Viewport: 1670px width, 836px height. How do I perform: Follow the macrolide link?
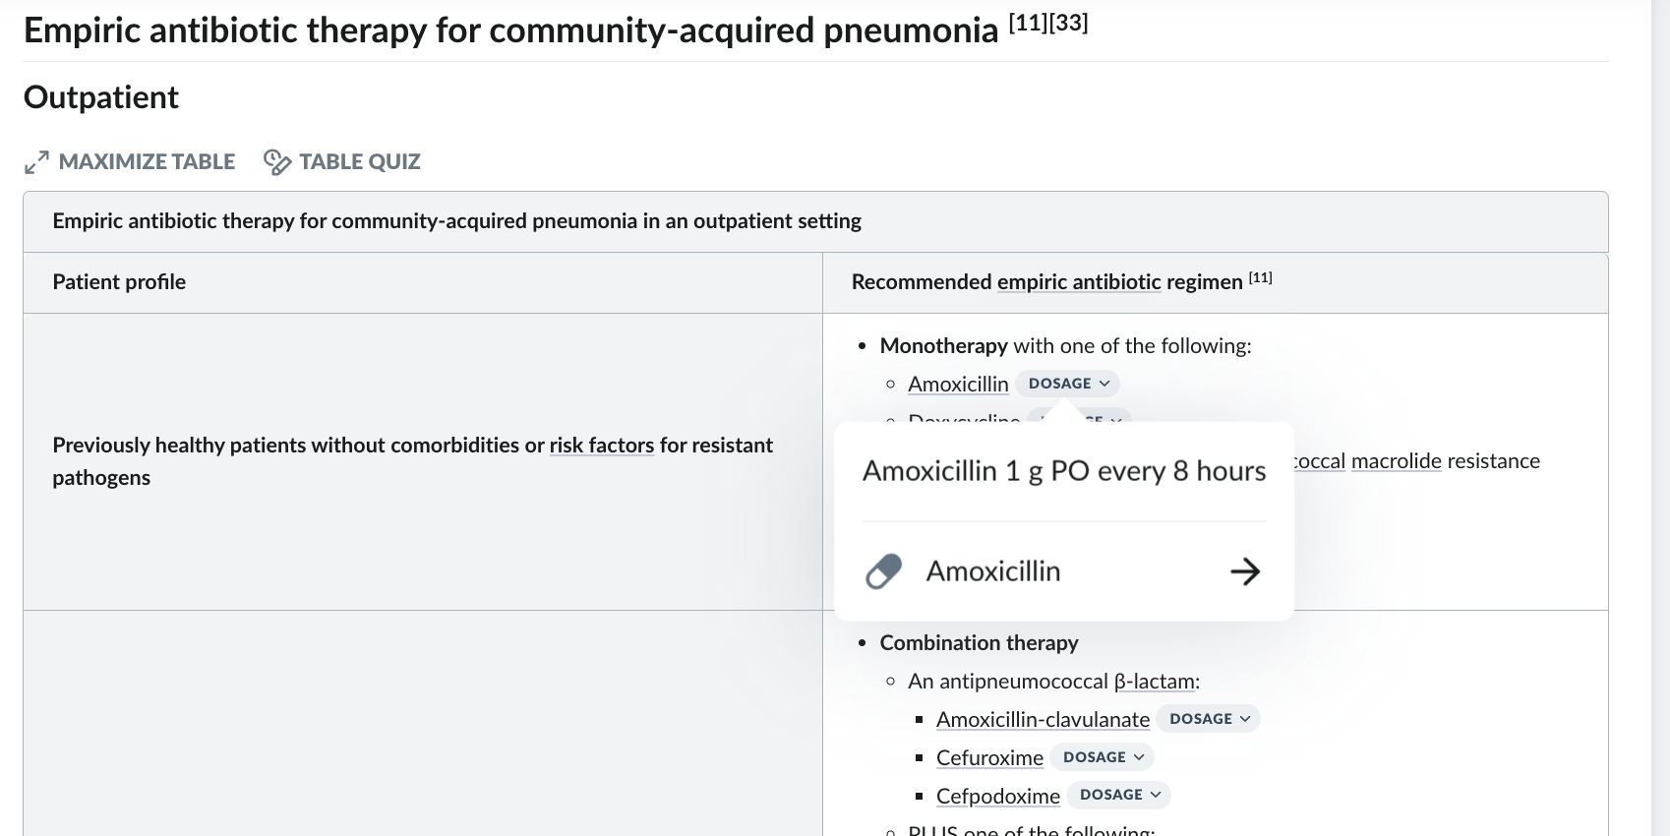pyautogui.click(x=1397, y=460)
